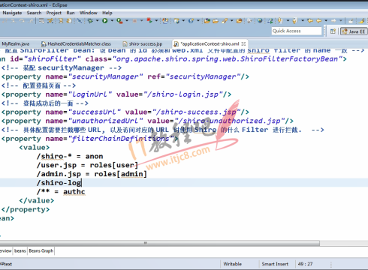Click the loginUrl property line
Image resolution: width=368 pixels, height=270 pixels.
click(116, 94)
